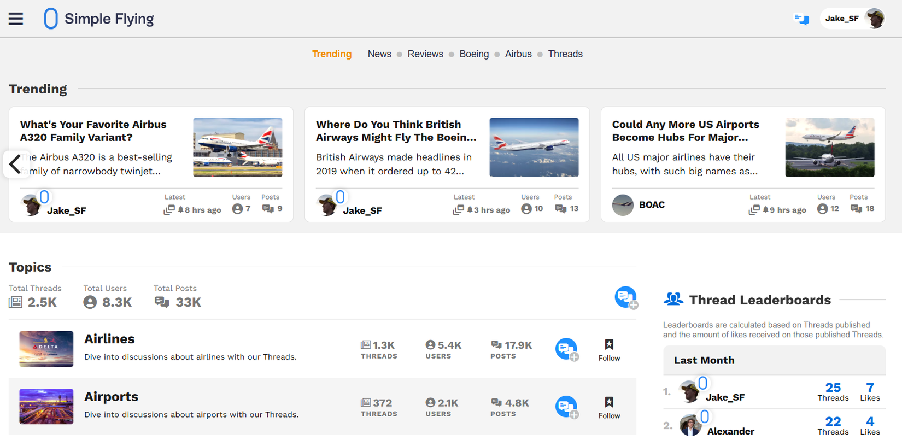Switch to the Airbus tab
Viewport: 902px width, 440px height.
click(x=518, y=54)
